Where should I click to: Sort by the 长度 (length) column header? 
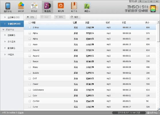124,23
